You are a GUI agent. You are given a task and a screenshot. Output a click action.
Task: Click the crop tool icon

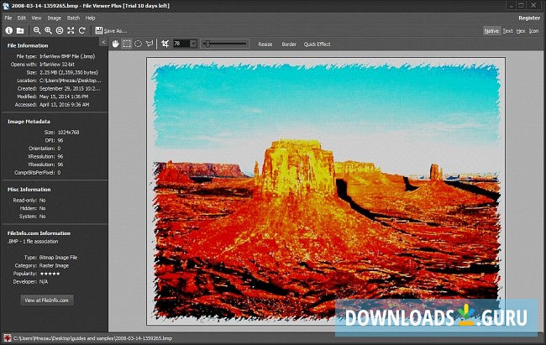165,44
